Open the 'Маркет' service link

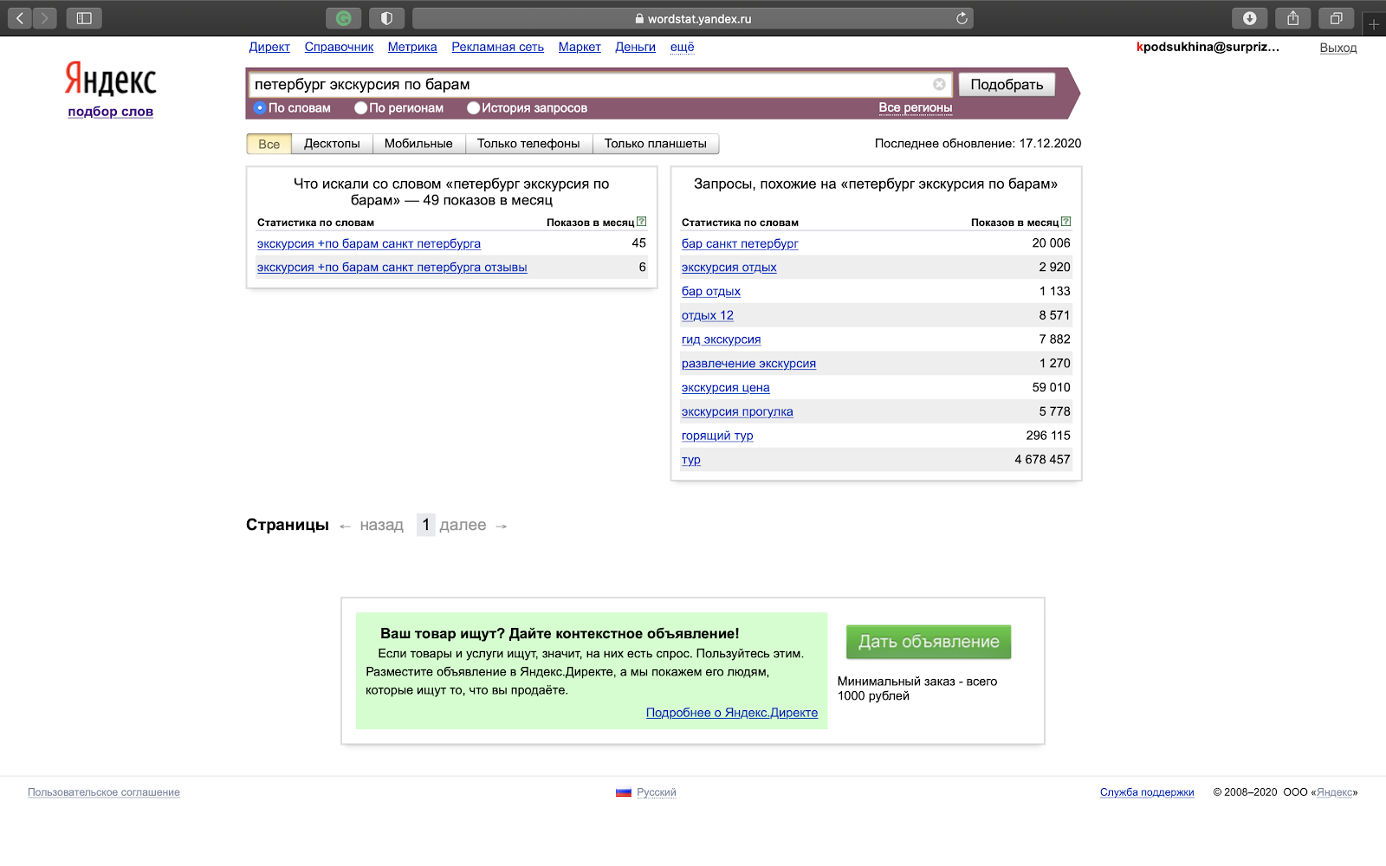[x=580, y=47]
